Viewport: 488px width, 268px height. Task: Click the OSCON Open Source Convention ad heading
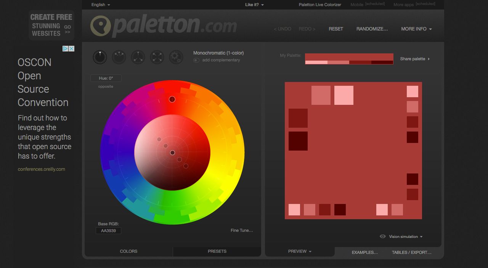coord(43,82)
